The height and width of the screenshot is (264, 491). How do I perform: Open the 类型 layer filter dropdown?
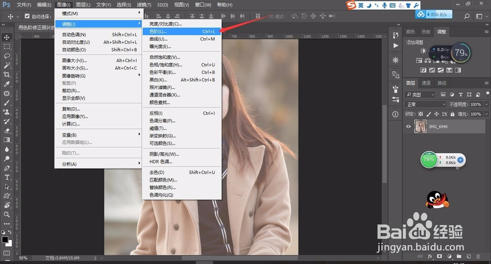click(421, 95)
